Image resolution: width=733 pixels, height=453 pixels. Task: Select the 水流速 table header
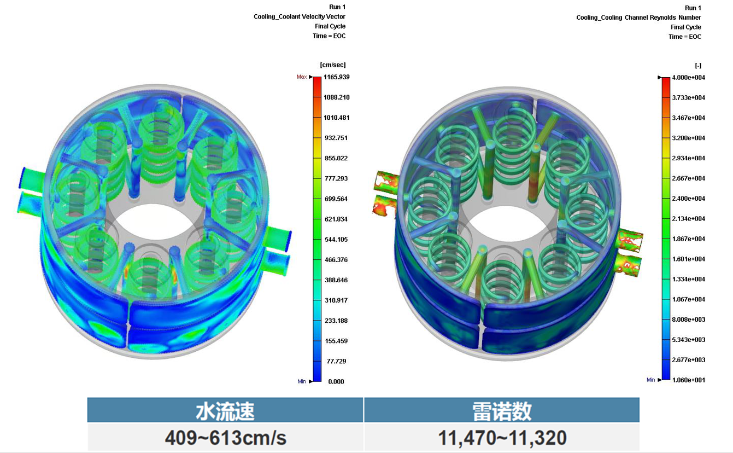225,410
